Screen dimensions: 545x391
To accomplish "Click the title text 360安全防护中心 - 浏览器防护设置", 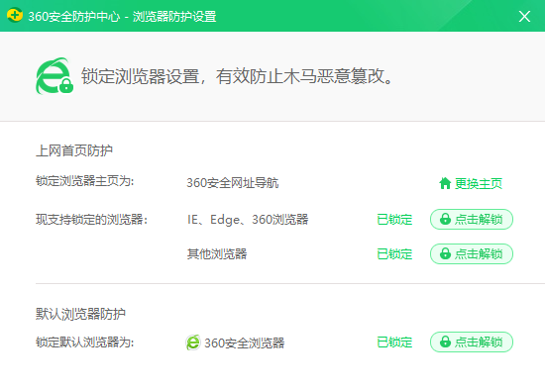I will (x=122, y=16).
